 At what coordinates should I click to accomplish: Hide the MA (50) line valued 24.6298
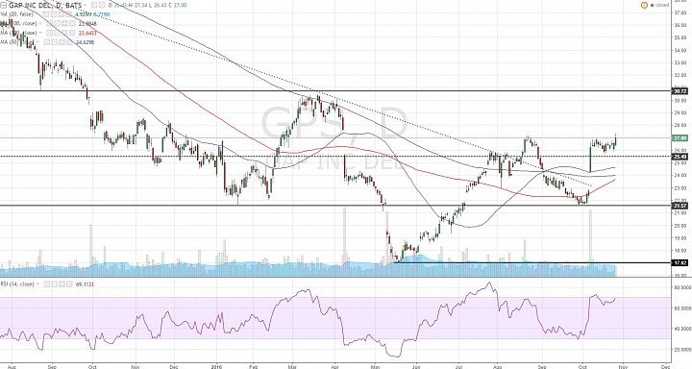click(47, 42)
